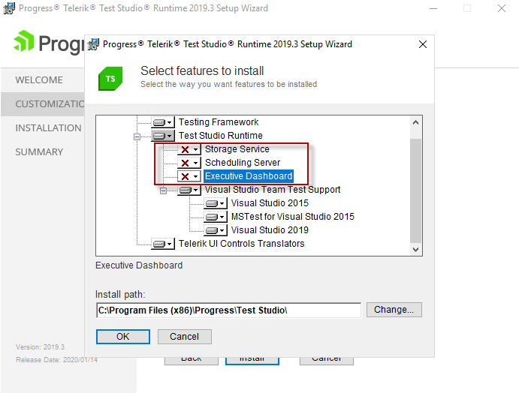This screenshot has height=393, width=519.
Task: Click installer icon in dialog title bar
Action: click(93, 44)
